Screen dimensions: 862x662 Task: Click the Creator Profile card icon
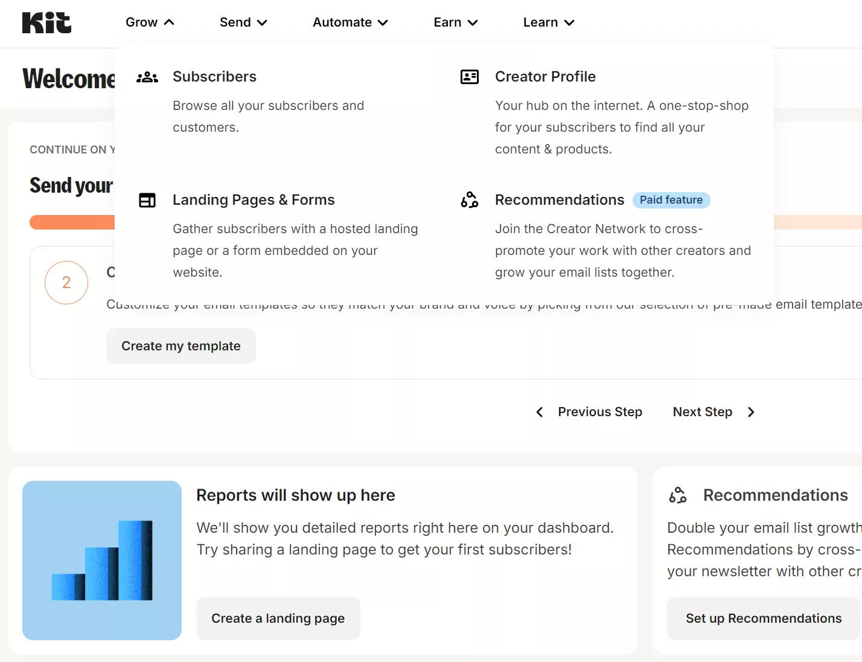469,77
